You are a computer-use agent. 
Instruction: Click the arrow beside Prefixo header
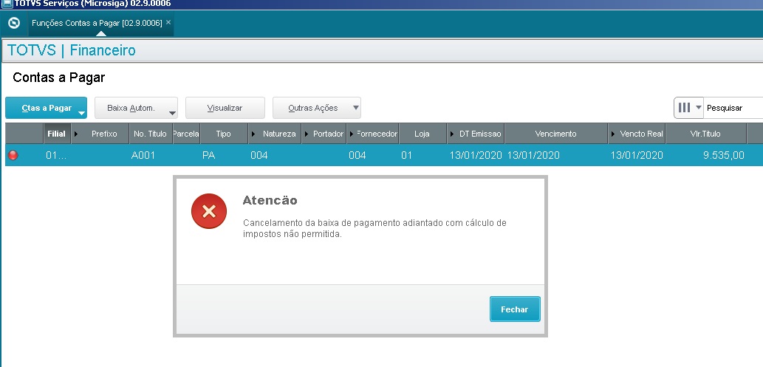point(75,134)
